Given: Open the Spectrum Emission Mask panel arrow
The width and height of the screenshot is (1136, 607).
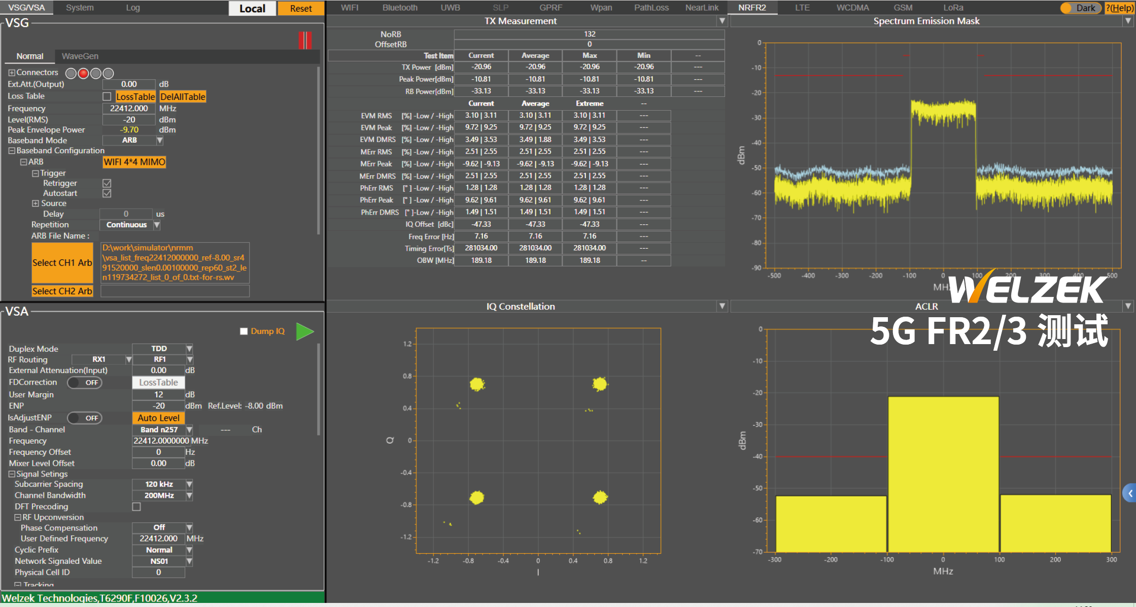Looking at the screenshot, I should [x=1128, y=21].
